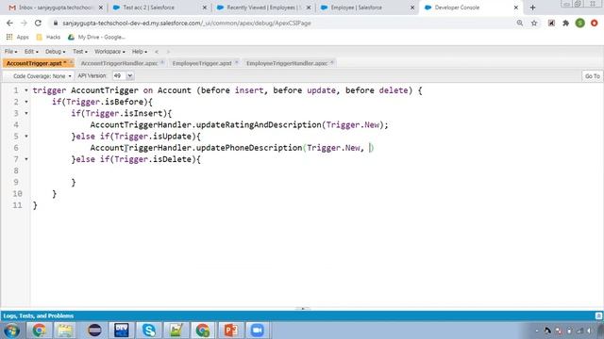Open the second Chrome icon in taskbar
The image size is (604, 339).
[x=203, y=331]
